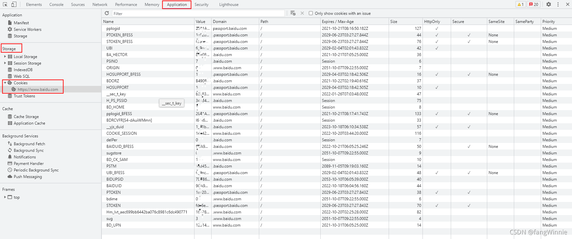
Task: Select the COOKIE_SESSION cookie row
Action: click(x=337, y=133)
